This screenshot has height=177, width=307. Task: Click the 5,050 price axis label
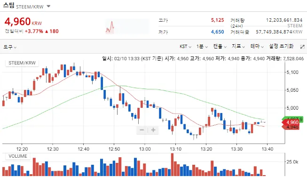point(292,90)
